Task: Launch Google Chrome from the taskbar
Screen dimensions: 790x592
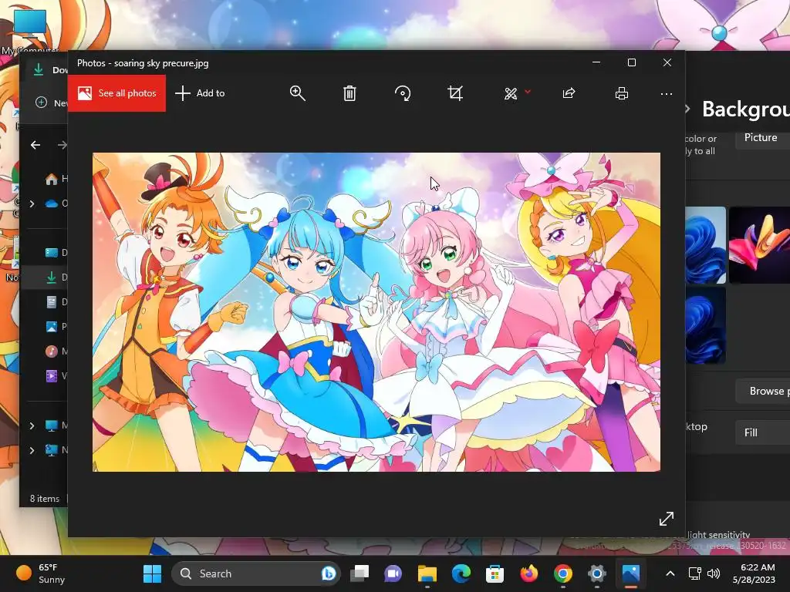Action: click(x=562, y=573)
